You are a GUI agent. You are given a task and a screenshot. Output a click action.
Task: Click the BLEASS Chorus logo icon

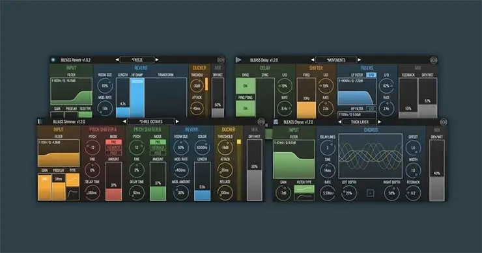[x=276, y=122]
